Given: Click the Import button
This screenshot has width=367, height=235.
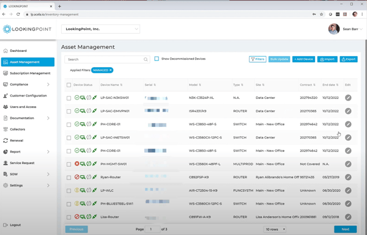Looking at the screenshot, I should pos(327,59).
